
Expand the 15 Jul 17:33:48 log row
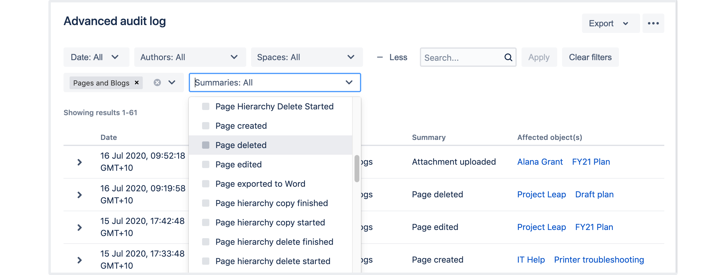[80, 260]
